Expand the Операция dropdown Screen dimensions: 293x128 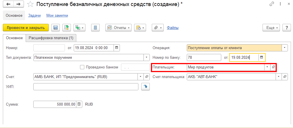pyautogui.click(x=284, y=48)
